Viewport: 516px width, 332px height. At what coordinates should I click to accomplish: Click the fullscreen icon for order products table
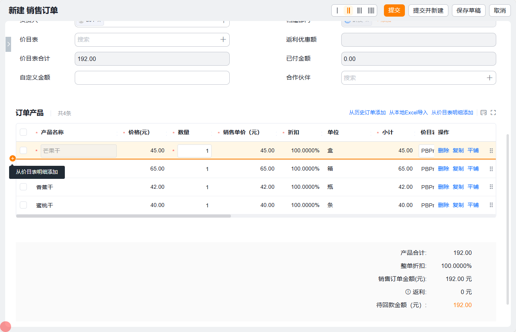[x=493, y=113]
